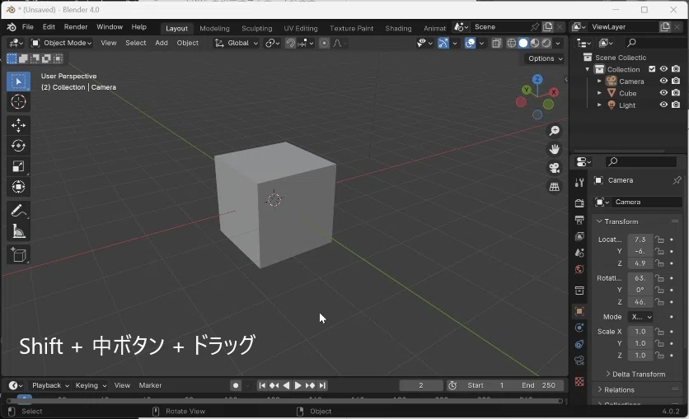The height and width of the screenshot is (419, 689).
Task: Activate the Move tool
Action: (x=18, y=125)
